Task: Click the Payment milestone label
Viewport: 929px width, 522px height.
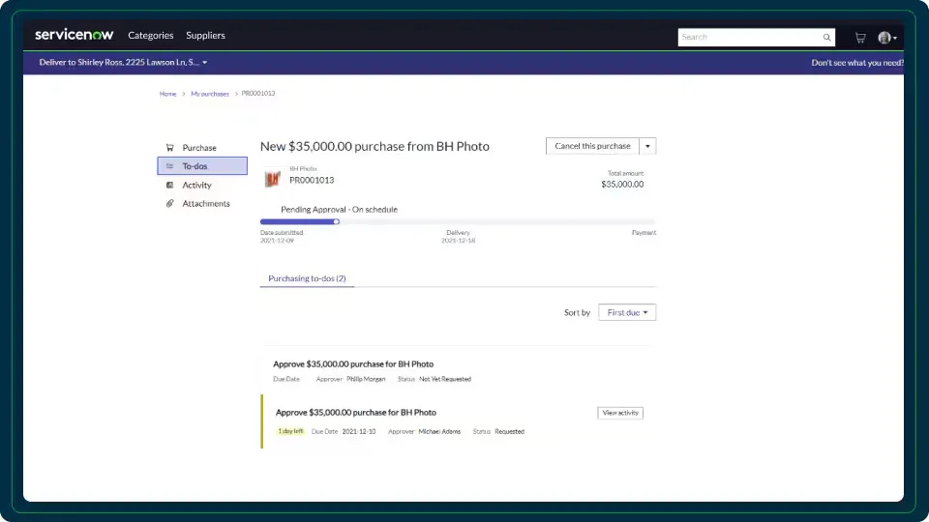Action: click(x=644, y=233)
